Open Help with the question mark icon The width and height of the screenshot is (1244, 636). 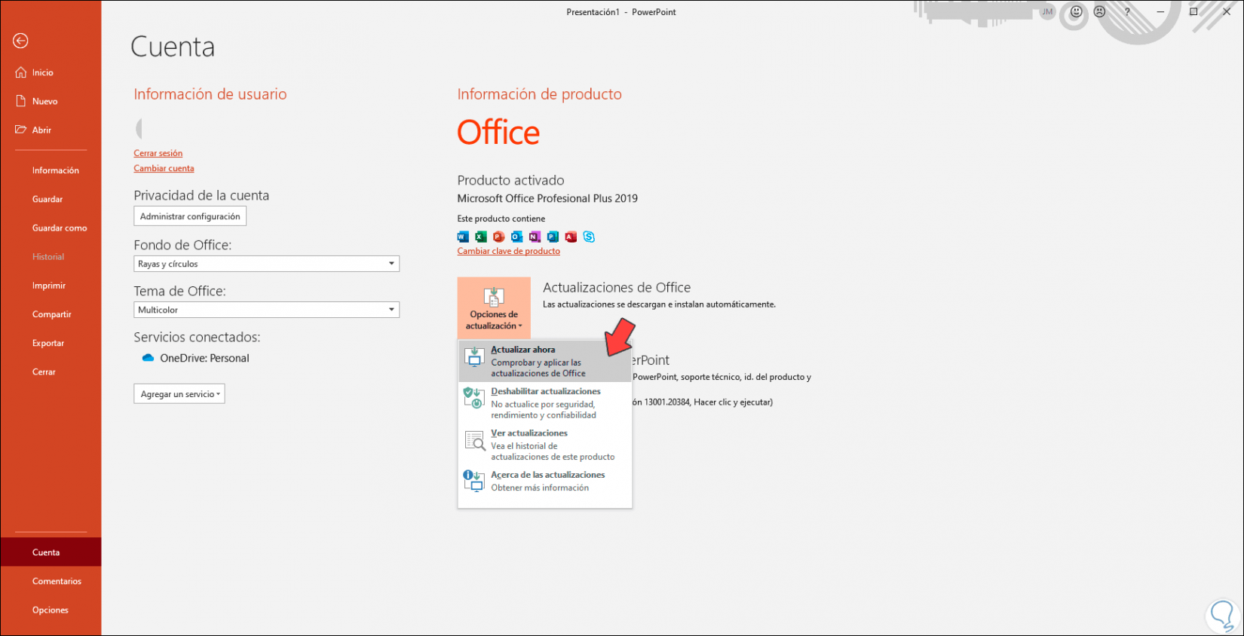pyautogui.click(x=1127, y=12)
